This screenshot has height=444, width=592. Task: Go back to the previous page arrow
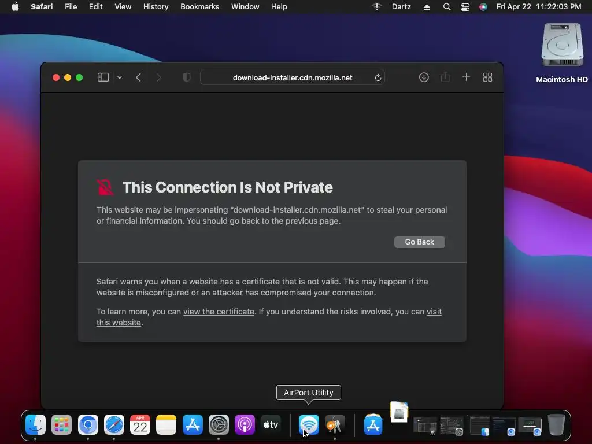pyautogui.click(x=138, y=77)
